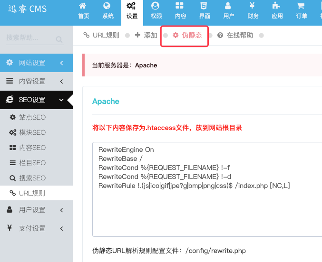Click the red .htaccess instruction text

tap(167, 128)
